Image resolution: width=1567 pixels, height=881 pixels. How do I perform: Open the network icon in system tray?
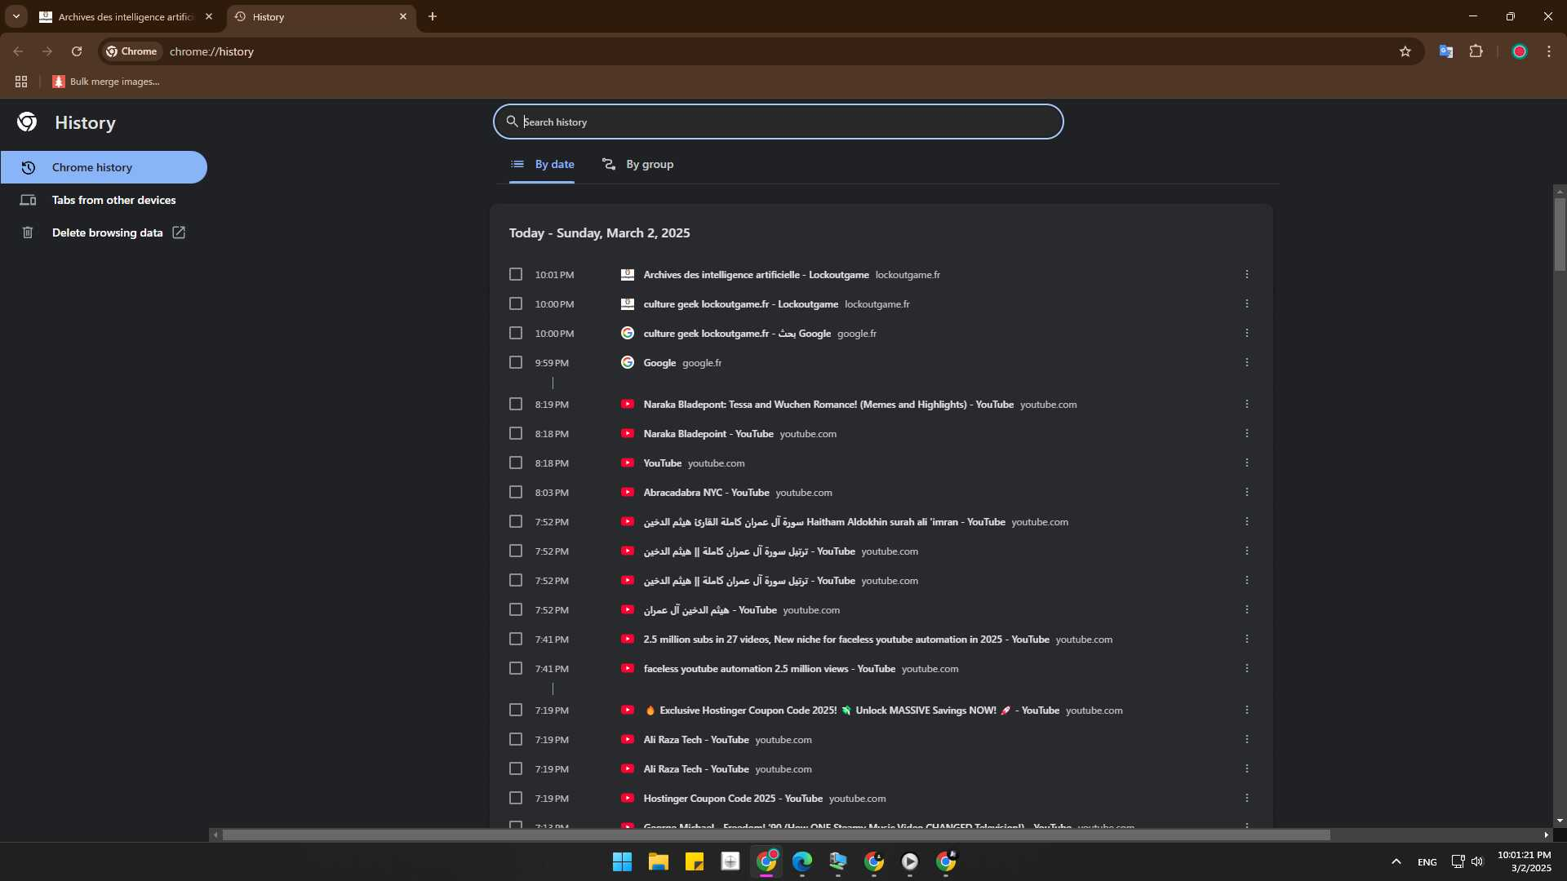(1458, 861)
